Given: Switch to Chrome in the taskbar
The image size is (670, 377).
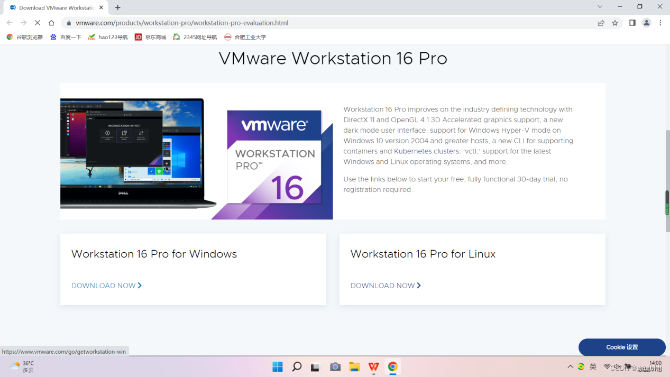Looking at the screenshot, I should (392, 367).
